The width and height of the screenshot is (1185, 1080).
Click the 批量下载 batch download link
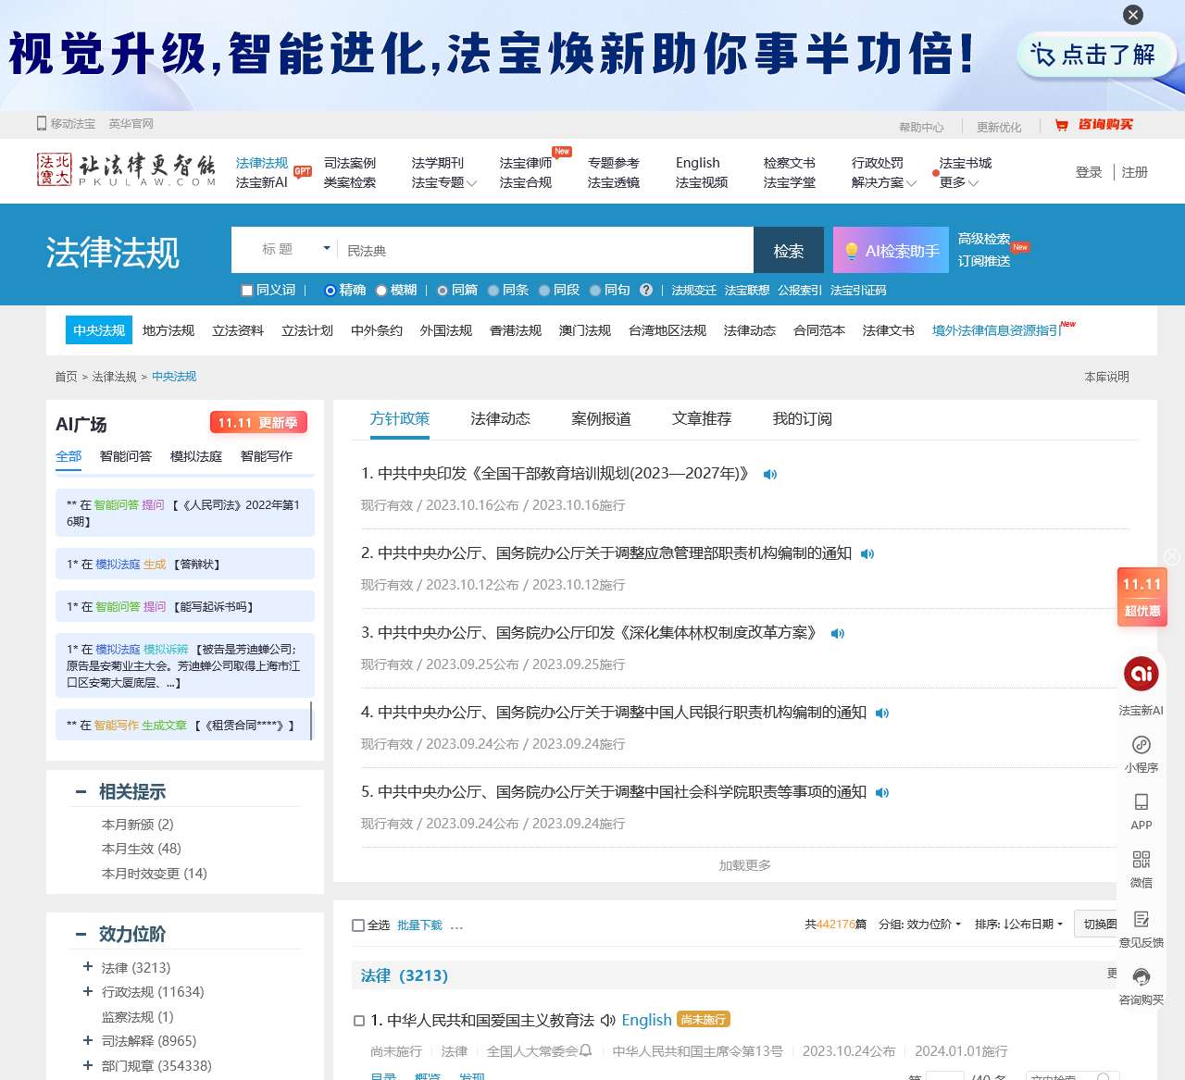[x=419, y=925]
